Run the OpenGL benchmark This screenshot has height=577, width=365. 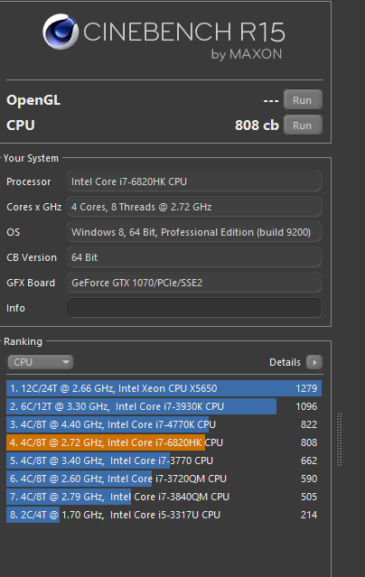[303, 100]
